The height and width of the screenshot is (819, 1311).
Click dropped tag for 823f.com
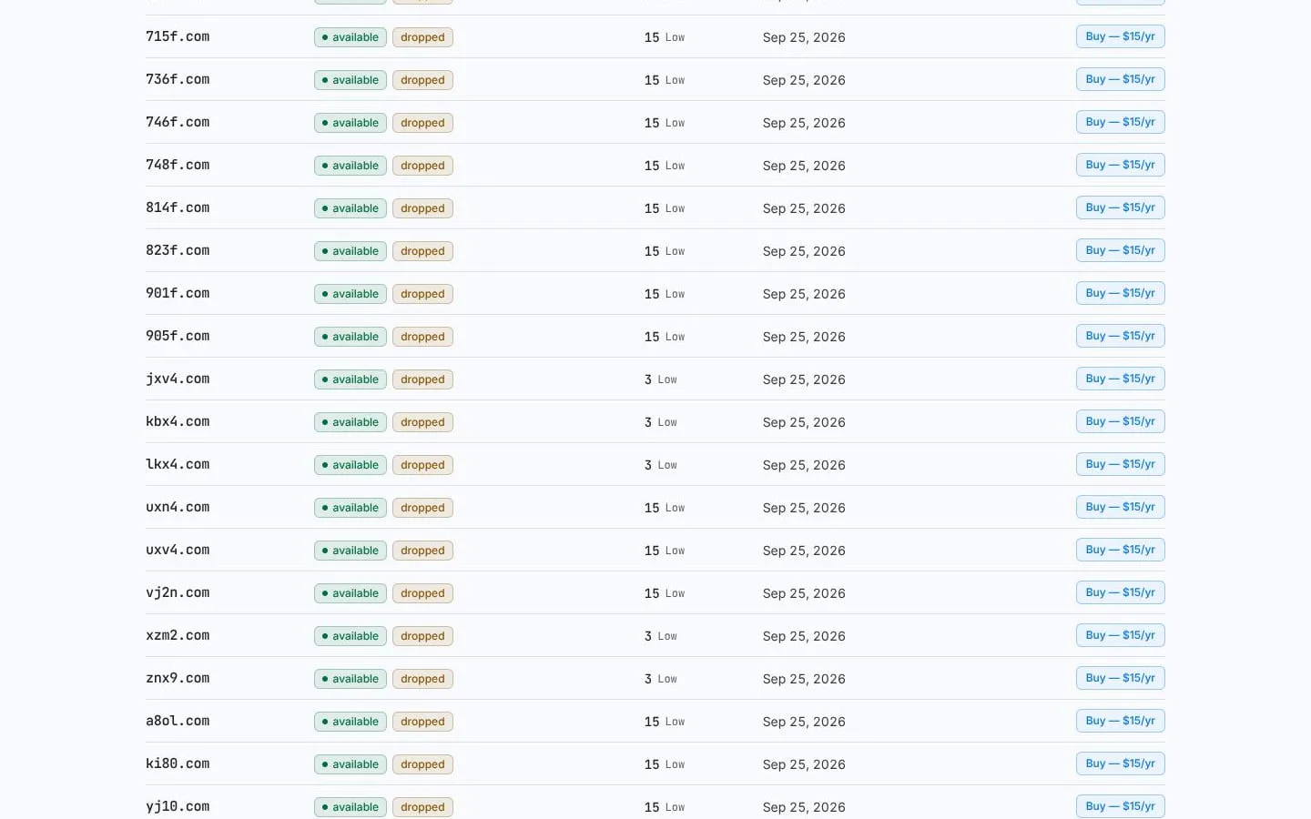pos(422,251)
